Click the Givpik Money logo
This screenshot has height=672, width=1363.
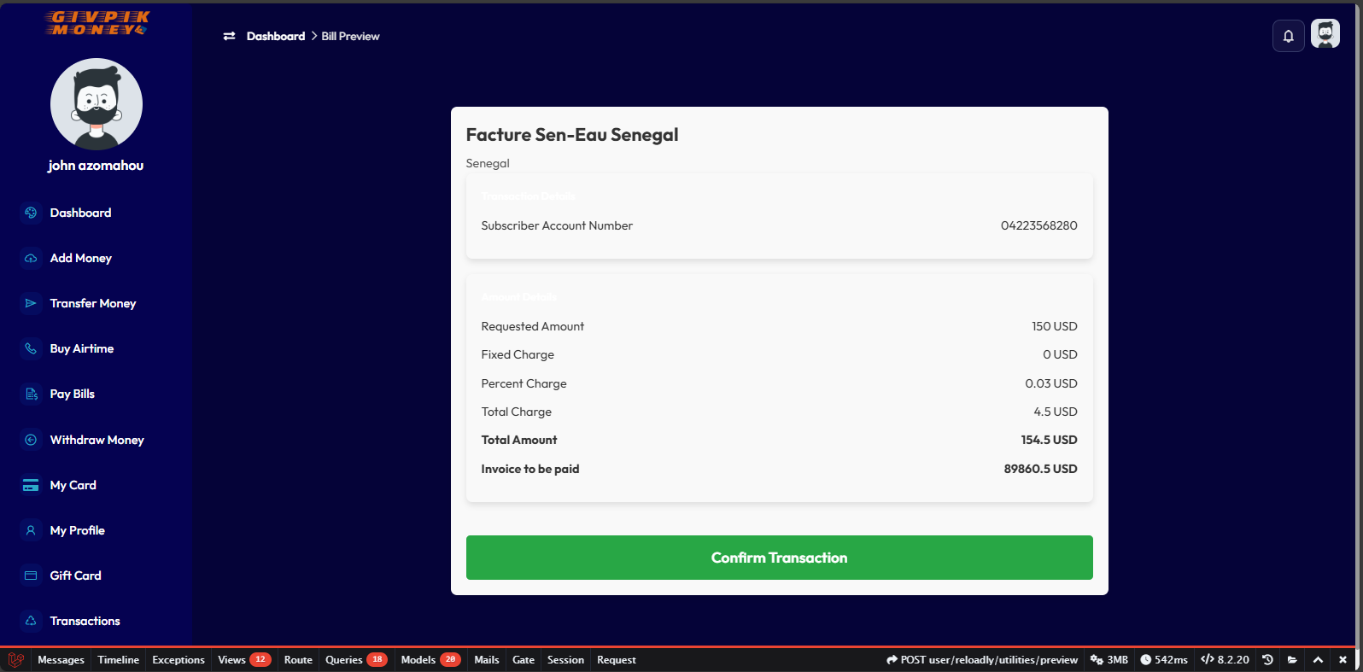97,23
